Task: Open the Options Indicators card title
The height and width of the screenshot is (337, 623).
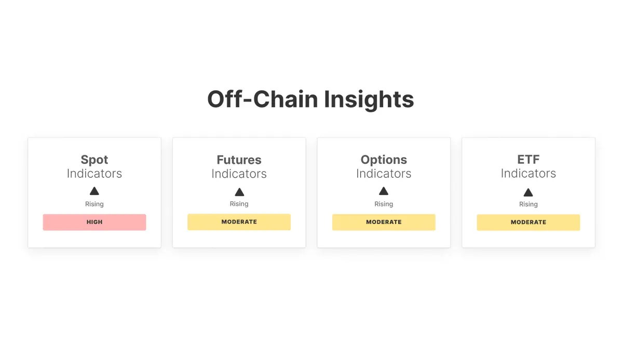Action: [384, 160]
